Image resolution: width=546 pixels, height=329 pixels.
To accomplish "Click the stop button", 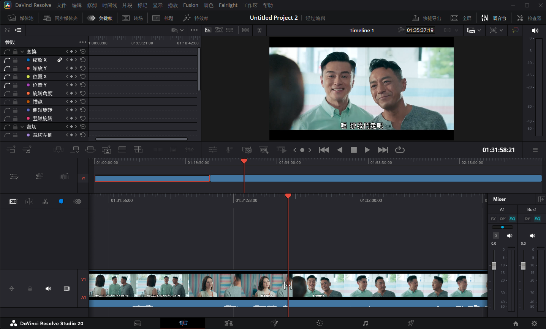I will 353,150.
